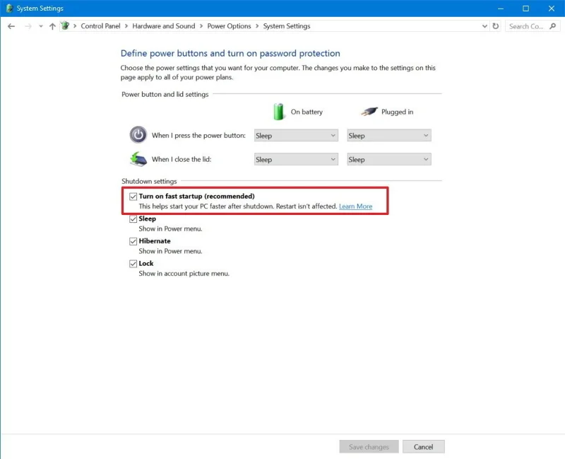Image resolution: width=565 pixels, height=459 pixels.
Task: Navigate up one level with the up arrow
Action: pyautogui.click(x=52, y=25)
